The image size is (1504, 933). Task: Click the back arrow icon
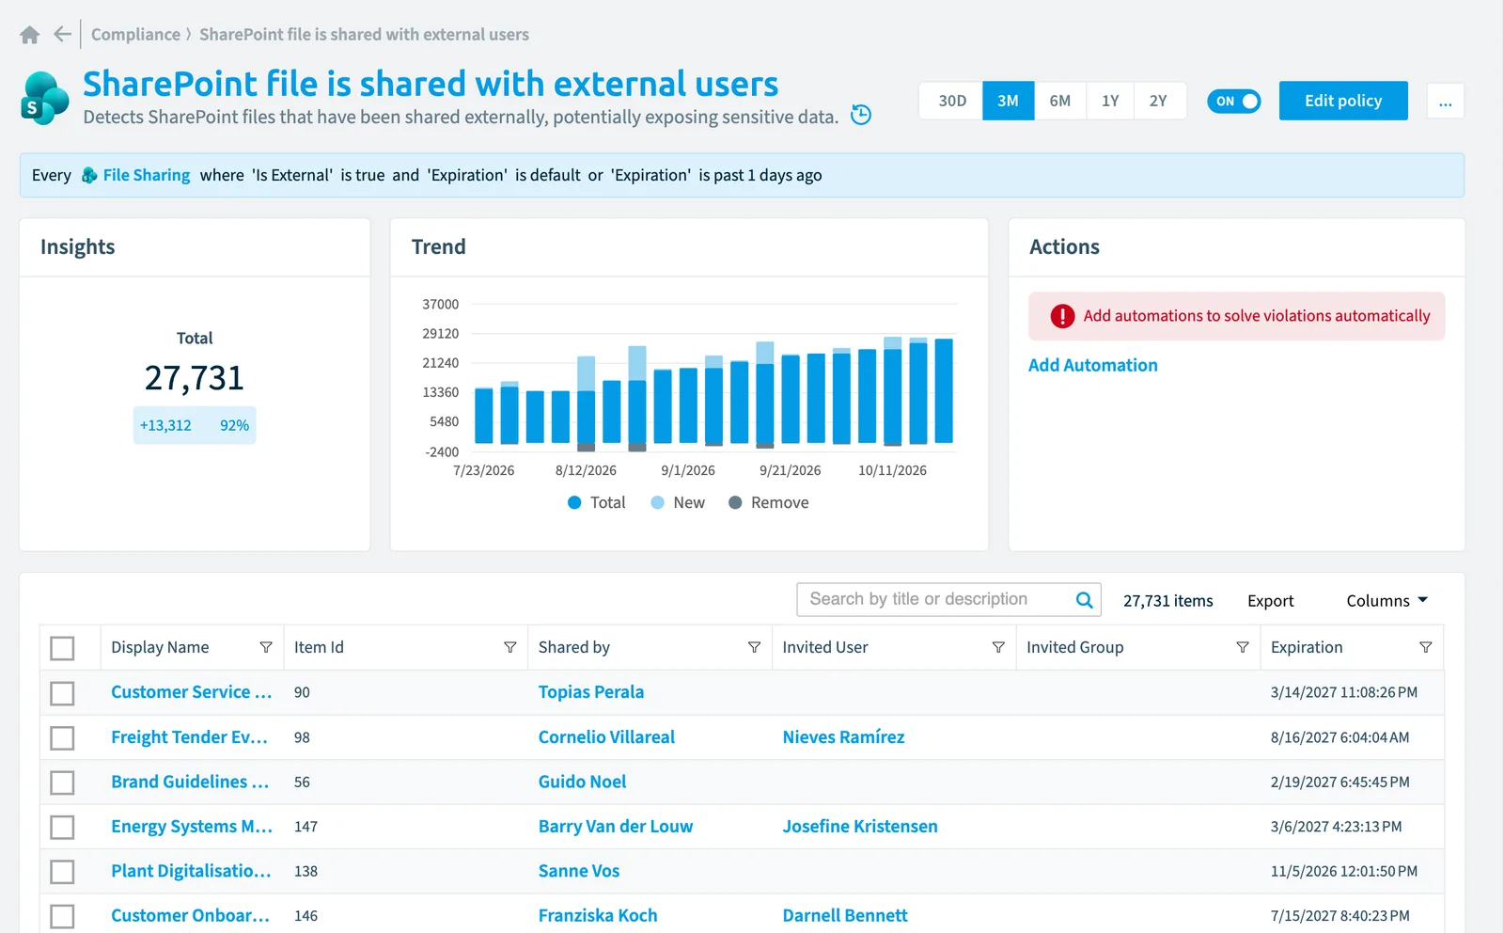point(62,35)
